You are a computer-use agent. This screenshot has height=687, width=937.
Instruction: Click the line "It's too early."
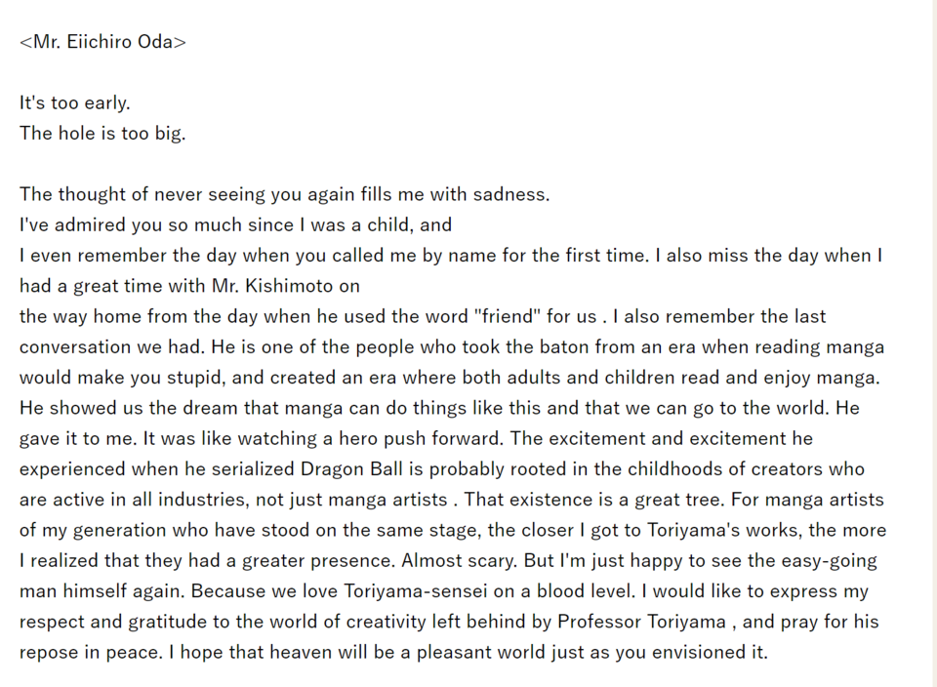pos(75,102)
